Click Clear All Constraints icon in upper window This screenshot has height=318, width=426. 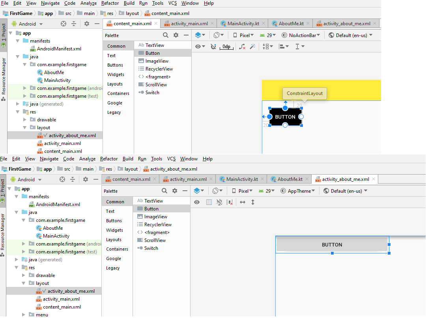point(242,46)
